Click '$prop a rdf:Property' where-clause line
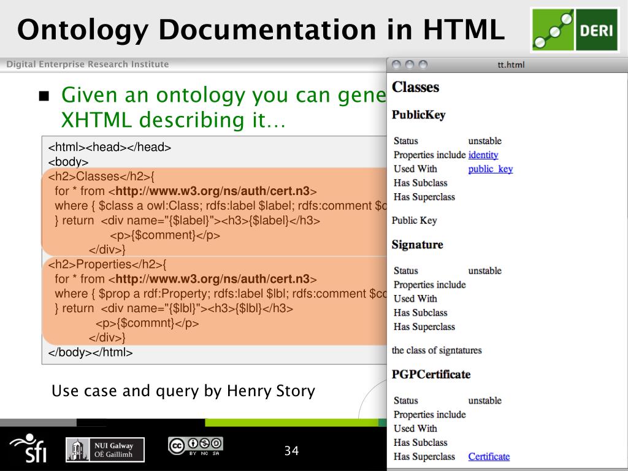Screen dimensions: 628x471 [x=221, y=294]
